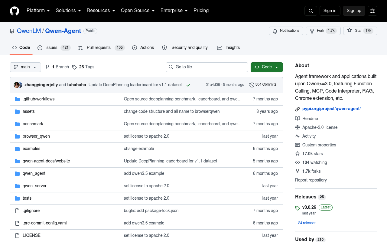387x242 pixels.
Task: Open the main branch selector dropdown
Action: point(25,67)
